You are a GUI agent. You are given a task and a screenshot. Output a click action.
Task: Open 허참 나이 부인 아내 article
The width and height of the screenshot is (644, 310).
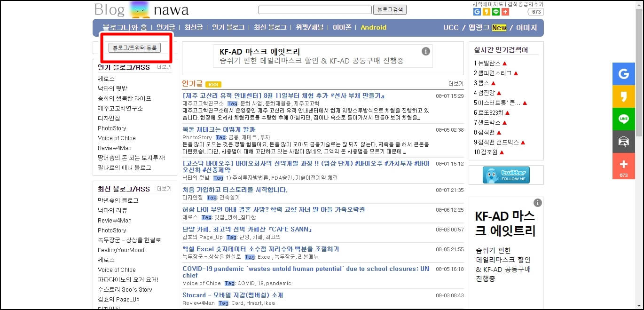pyautogui.click(x=274, y=209)
